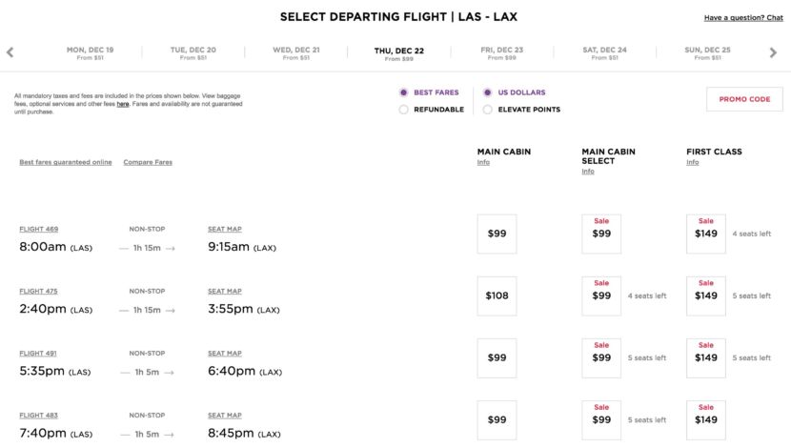Choose $149 First Class fare on 8:00am flight

pyautogui.click(x=706, y=234)
